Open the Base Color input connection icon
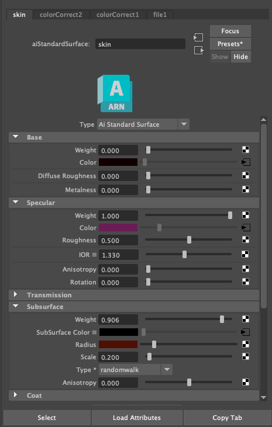The height and width of the screenshot is (427, 272). (246, 162)
